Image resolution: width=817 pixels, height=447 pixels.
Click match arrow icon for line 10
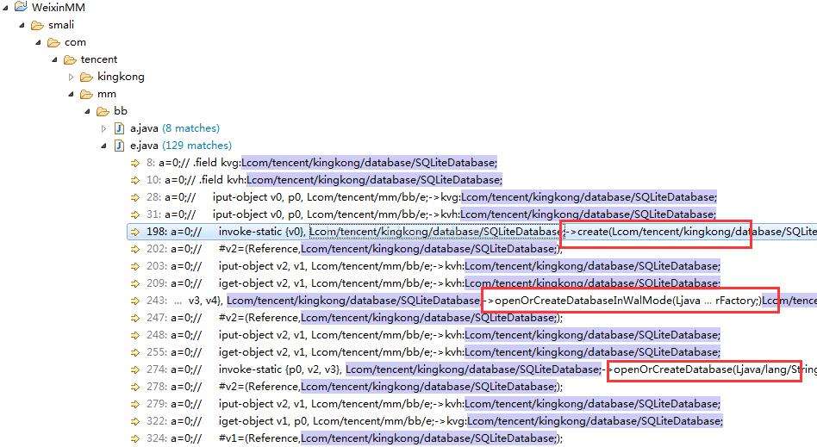coord(135,180)
